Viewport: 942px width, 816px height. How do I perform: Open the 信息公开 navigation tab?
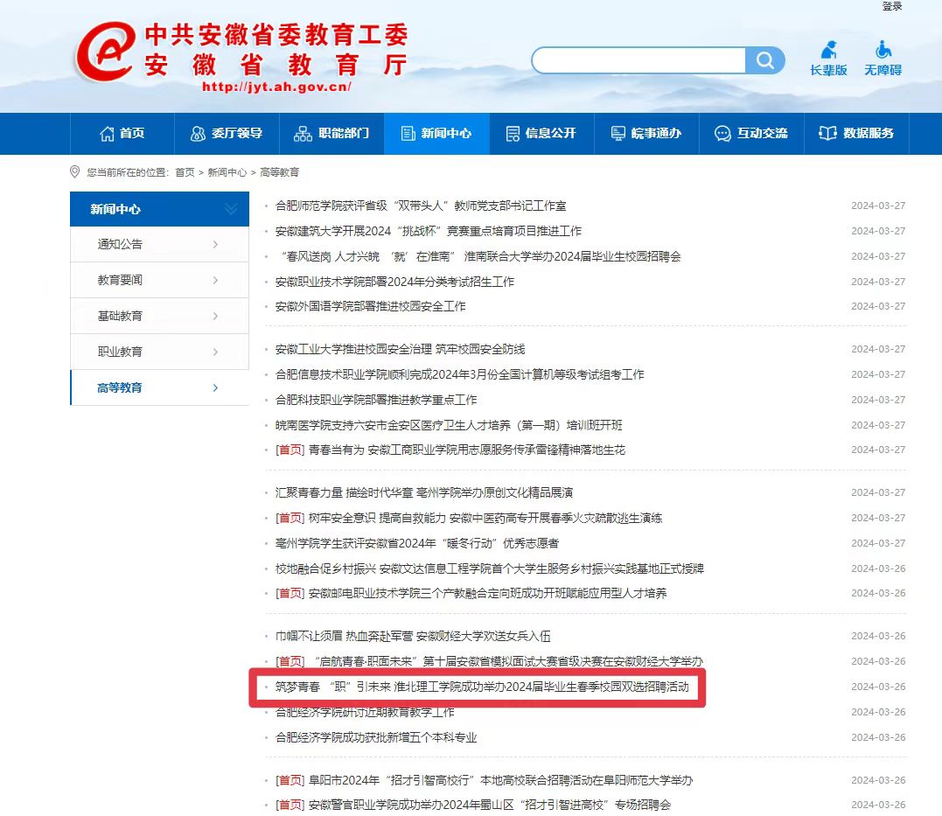tap(541, 134)
